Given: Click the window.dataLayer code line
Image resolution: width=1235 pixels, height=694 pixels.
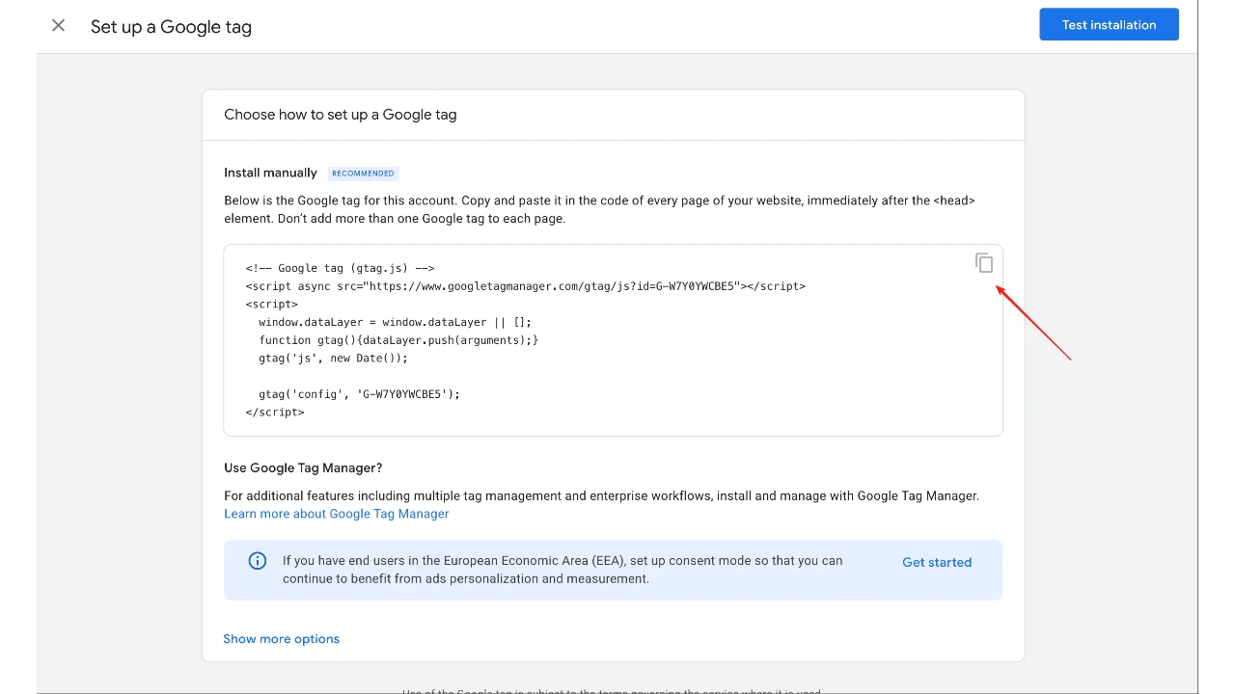Looking at the screenshot, I should tap(395, 322).
